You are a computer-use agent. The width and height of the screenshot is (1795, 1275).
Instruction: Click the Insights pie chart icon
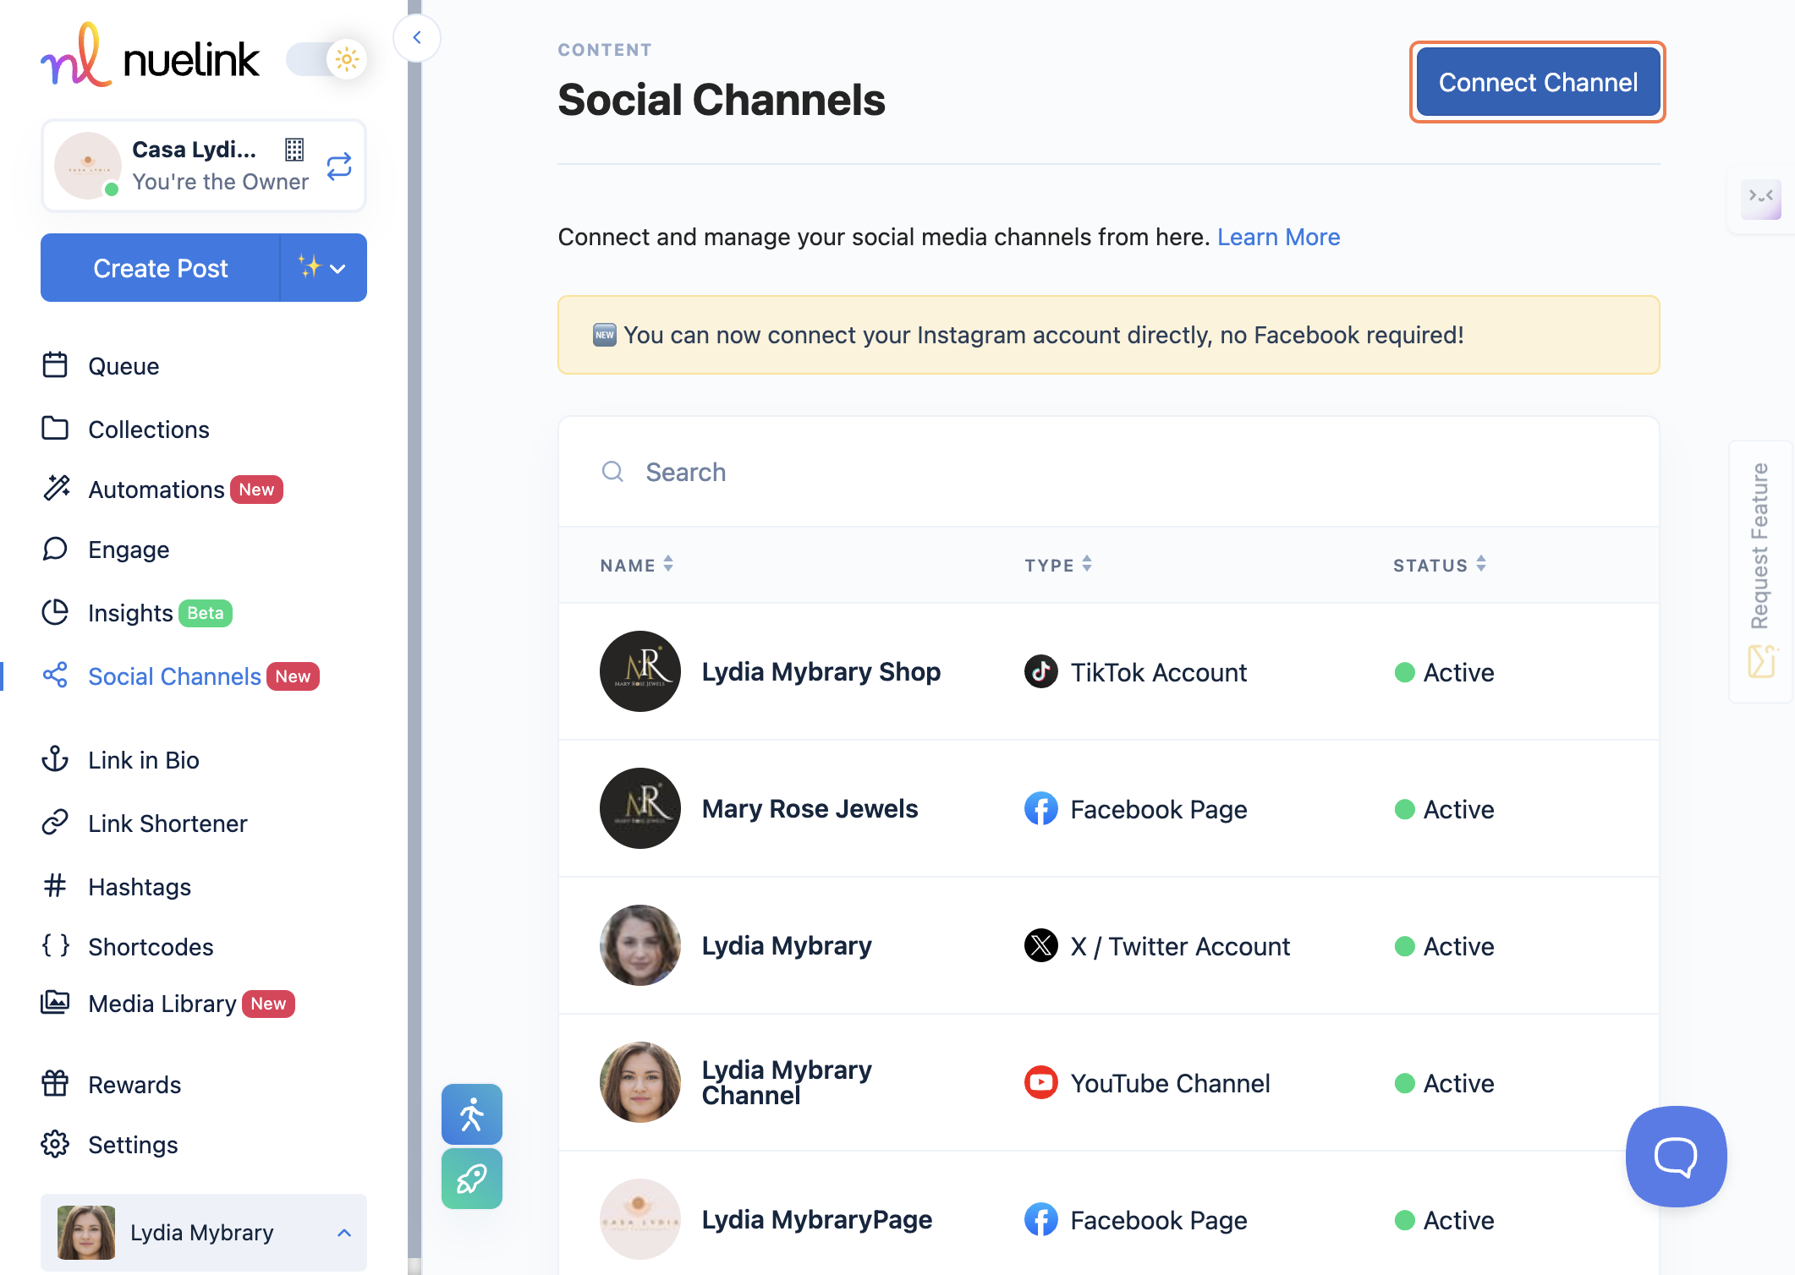click(x=55, y=611)
